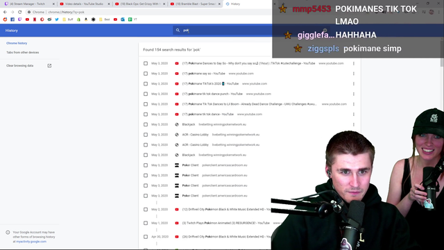Open the Best bookmarks folder
This screenshot has width=444, height=250.
pos(105,19)
